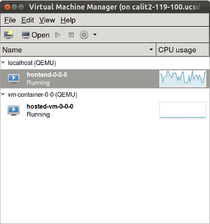Collapse the localhost (QEMU) connection

pos(3,63)
